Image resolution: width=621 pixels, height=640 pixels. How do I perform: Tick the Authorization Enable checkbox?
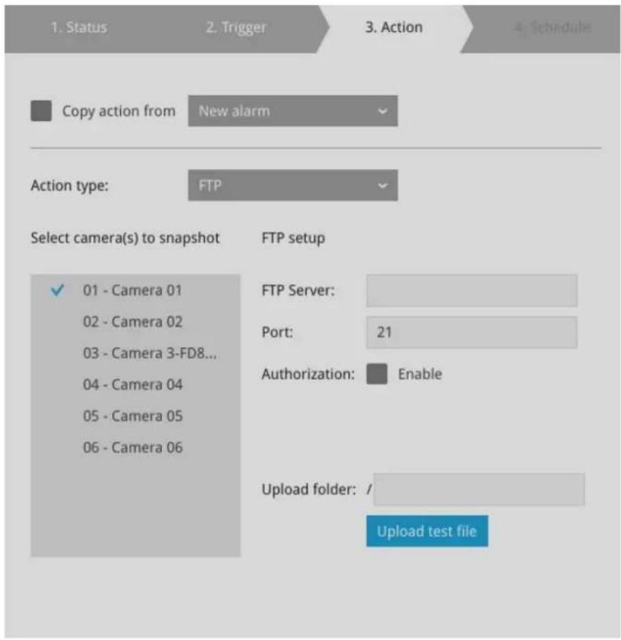pos(377,374)
